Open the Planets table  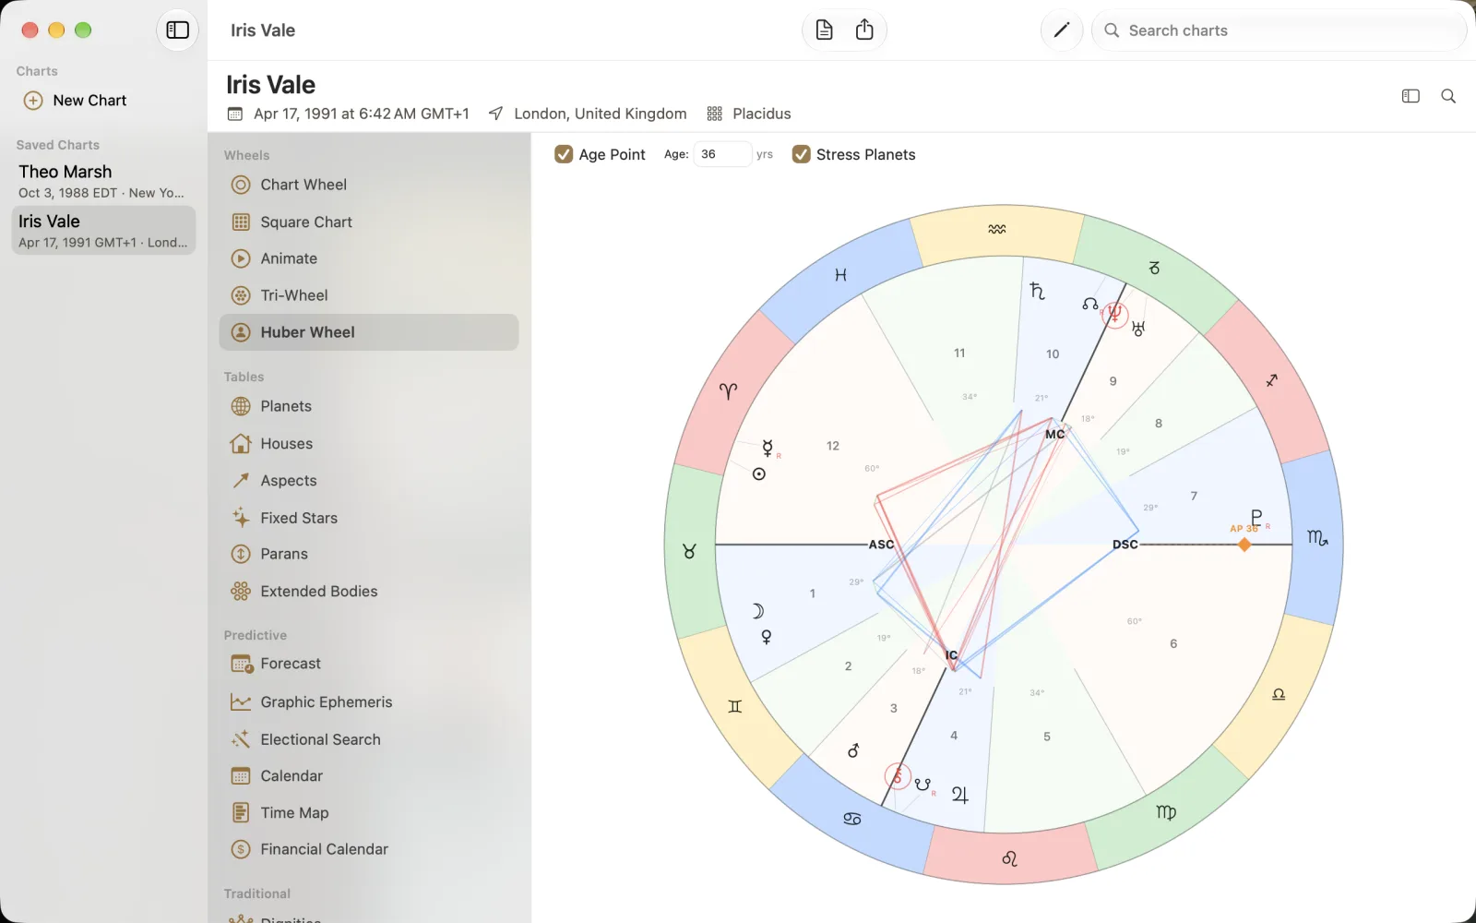coord(369,406)
